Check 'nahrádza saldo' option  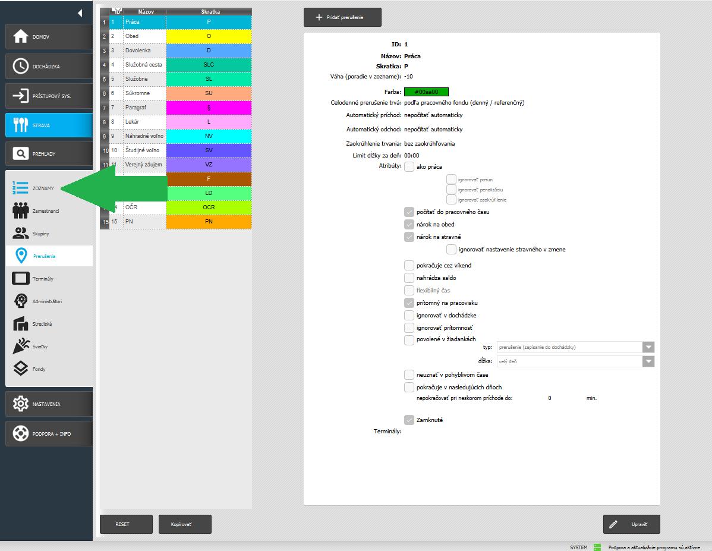click(409, 278)
